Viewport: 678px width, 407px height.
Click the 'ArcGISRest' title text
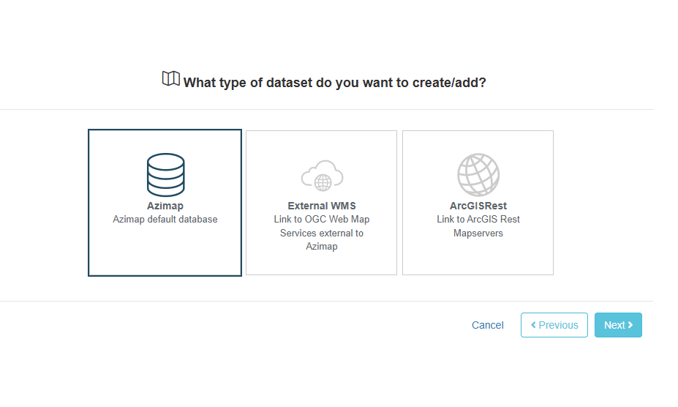click(x=478, y=206)
